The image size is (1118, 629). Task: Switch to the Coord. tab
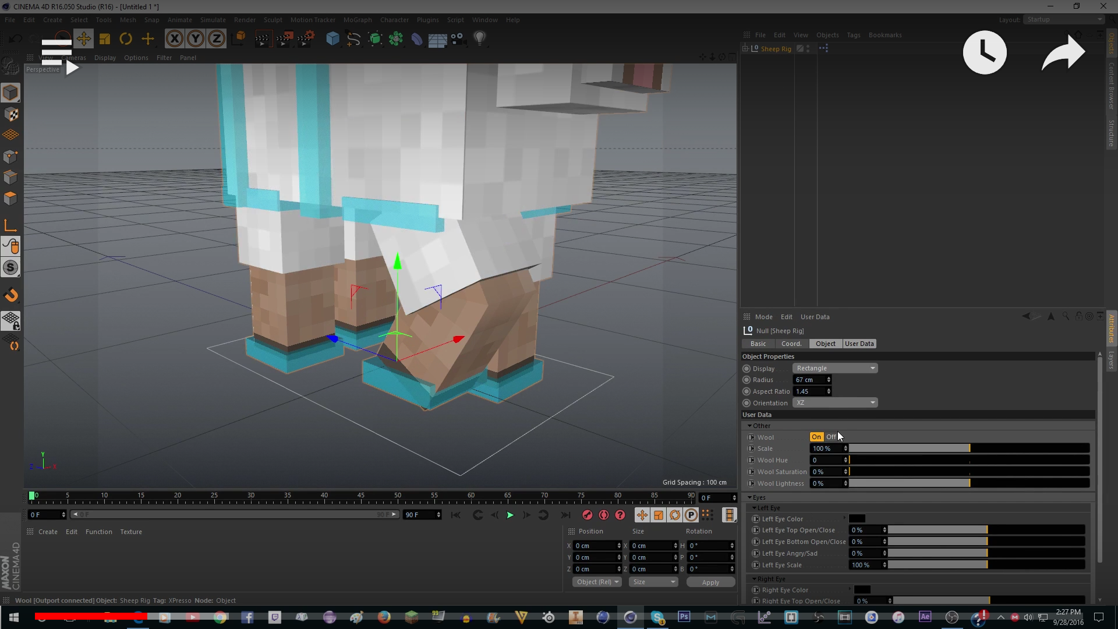(x=791, y=344)
